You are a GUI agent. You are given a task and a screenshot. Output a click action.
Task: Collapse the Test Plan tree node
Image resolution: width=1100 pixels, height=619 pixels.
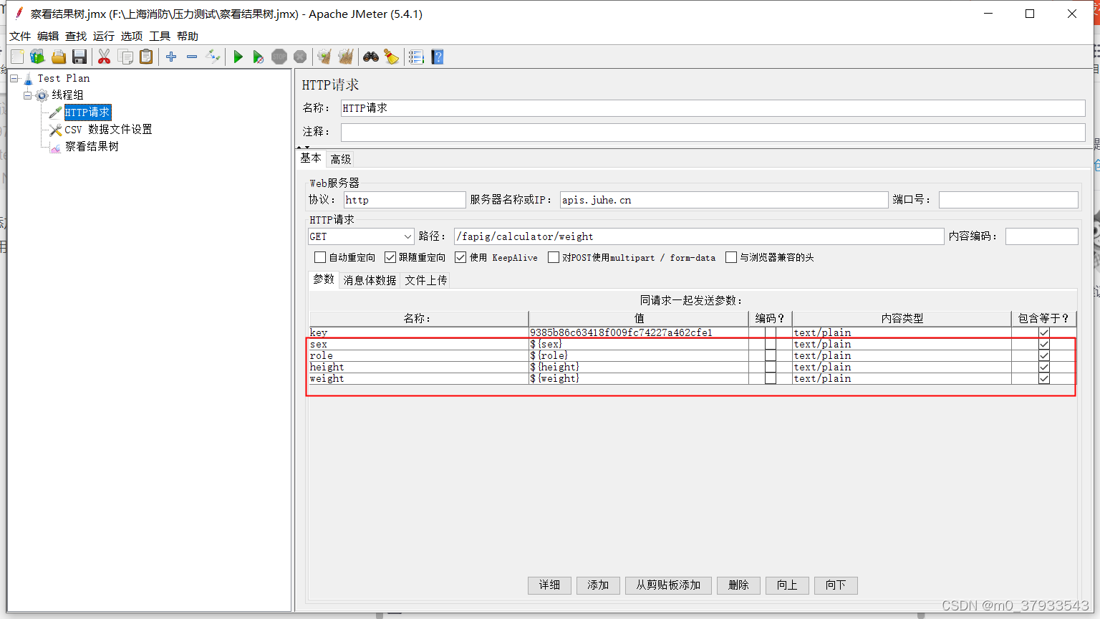tap(14, 78)
